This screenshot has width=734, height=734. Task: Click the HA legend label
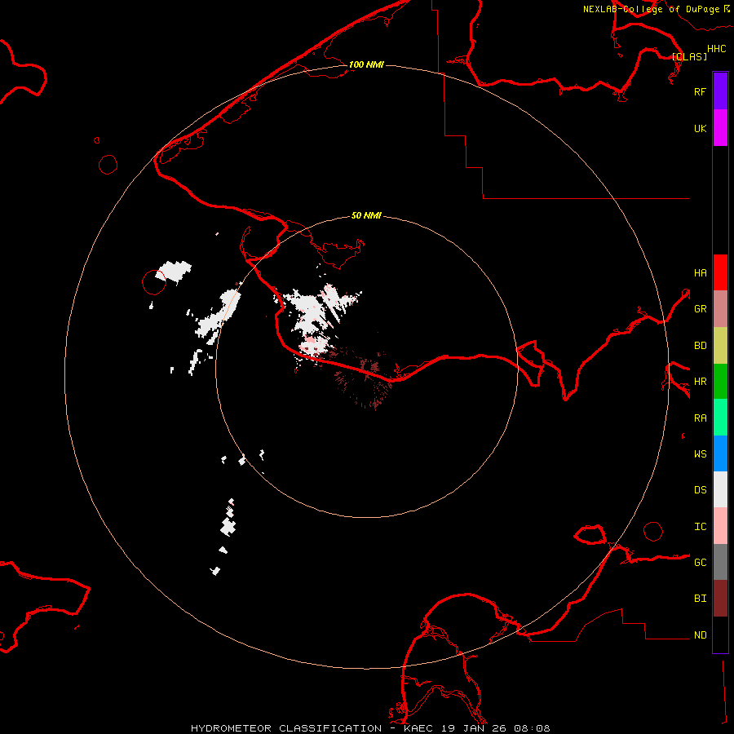click(700, 273)
